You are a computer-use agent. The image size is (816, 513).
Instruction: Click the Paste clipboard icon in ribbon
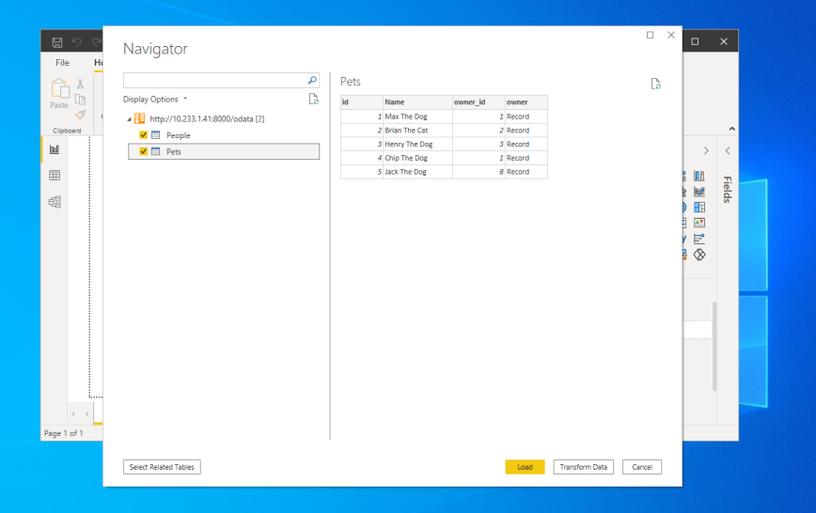pos(60,88)
